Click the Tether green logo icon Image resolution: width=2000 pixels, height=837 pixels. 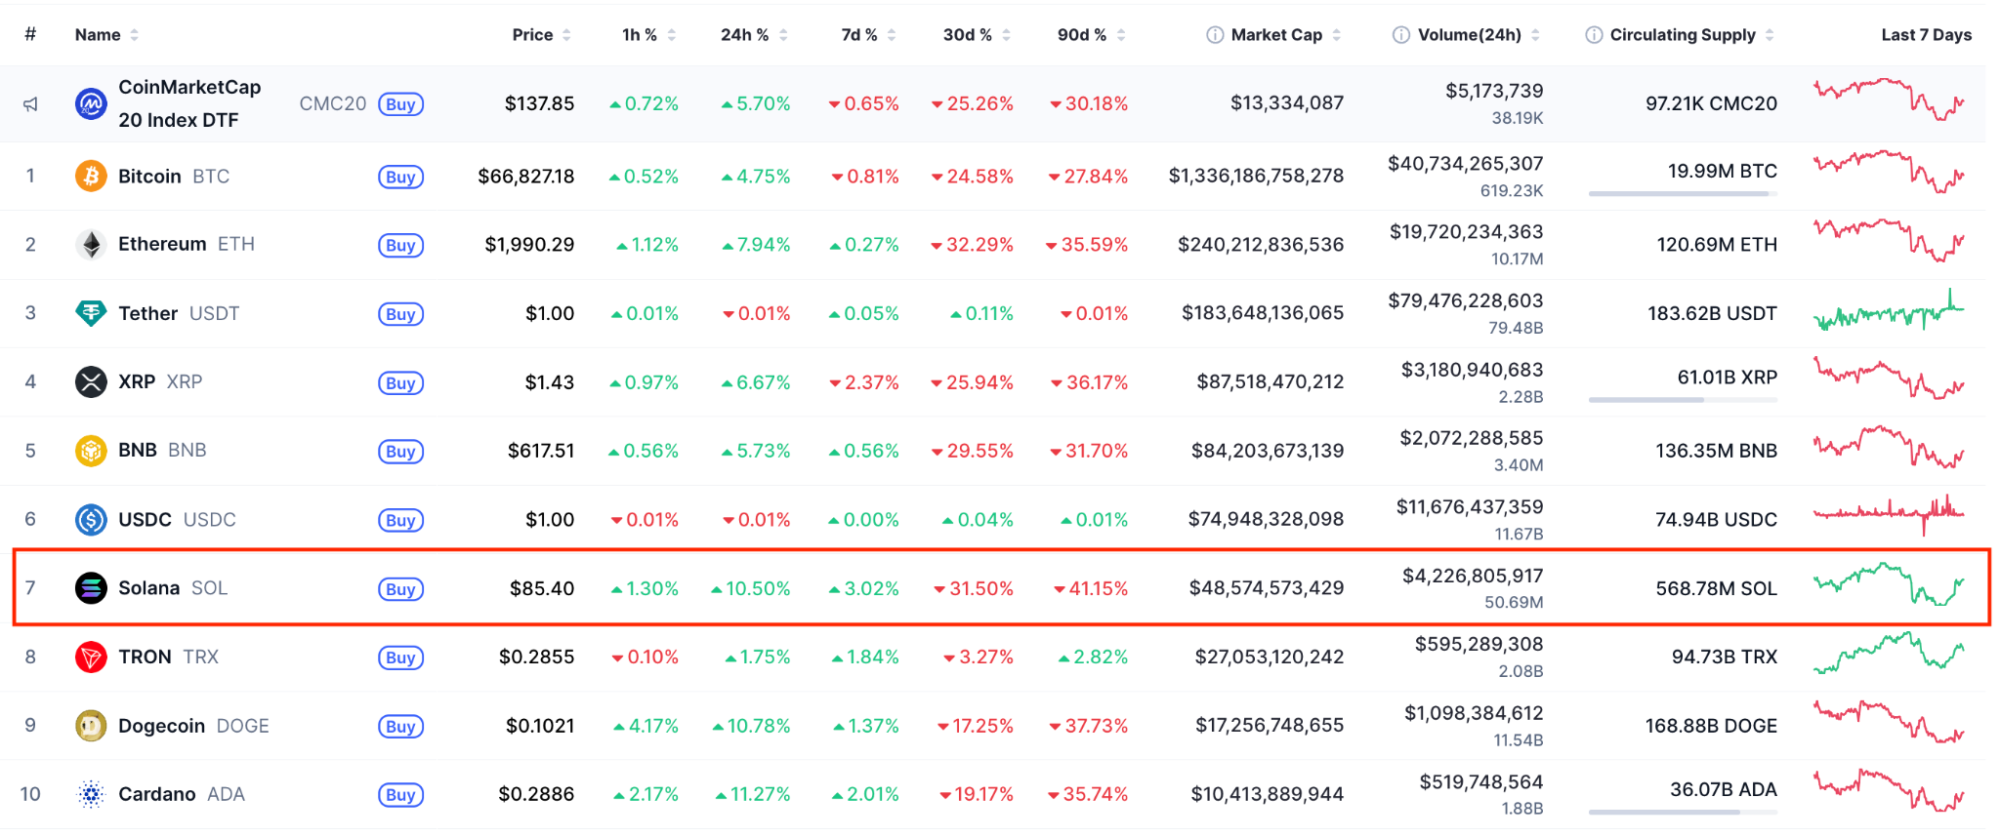(x=91, y=313)
